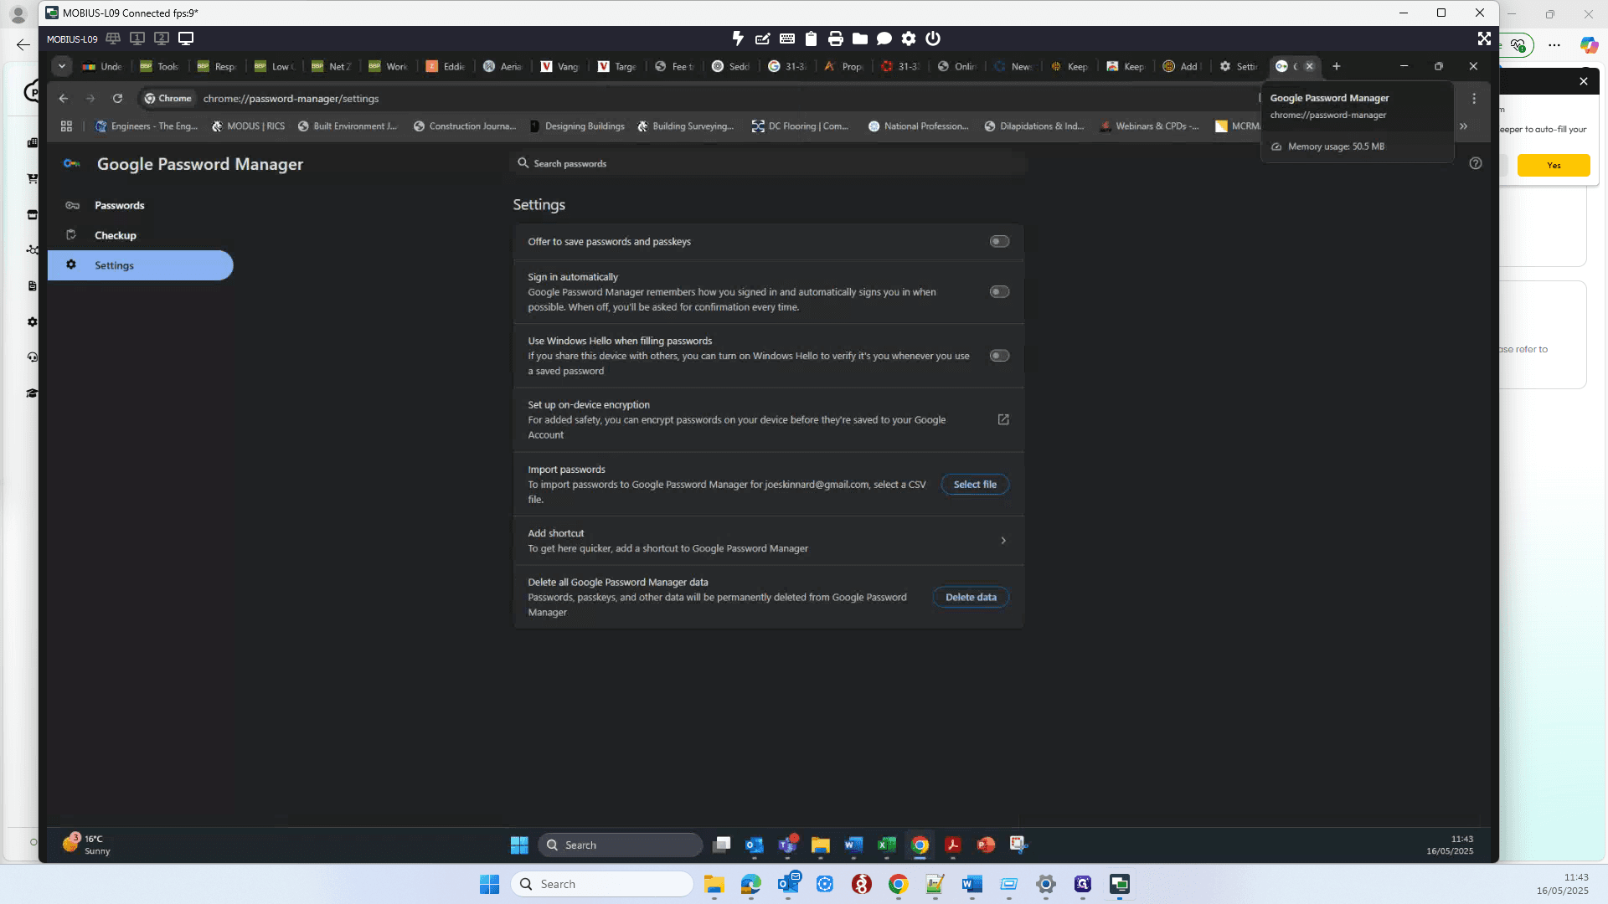Screen dimensions: 1608x904
Task: Go back in Chrome
Action: (x=64, y=99)
